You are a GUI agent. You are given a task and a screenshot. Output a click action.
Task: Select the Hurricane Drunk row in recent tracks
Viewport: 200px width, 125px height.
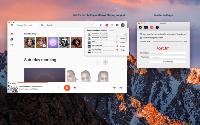[x=106, y=46]
